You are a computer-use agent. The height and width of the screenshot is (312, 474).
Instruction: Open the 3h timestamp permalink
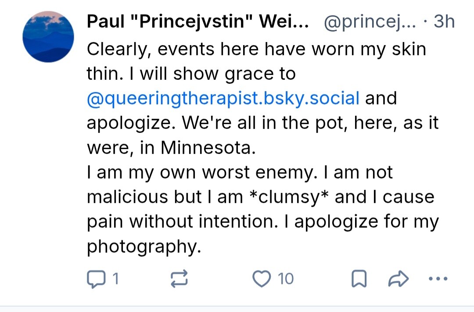[x=444, y=22]
